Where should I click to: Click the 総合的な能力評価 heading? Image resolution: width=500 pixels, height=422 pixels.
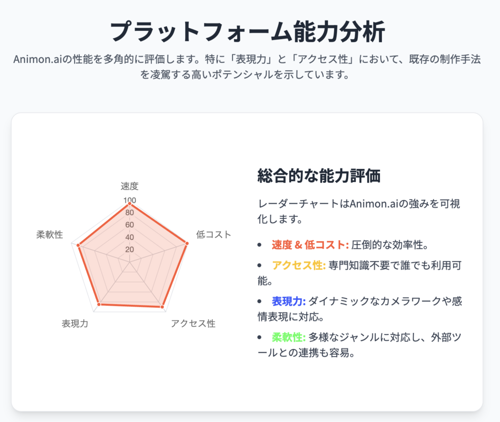click(319, 176)
